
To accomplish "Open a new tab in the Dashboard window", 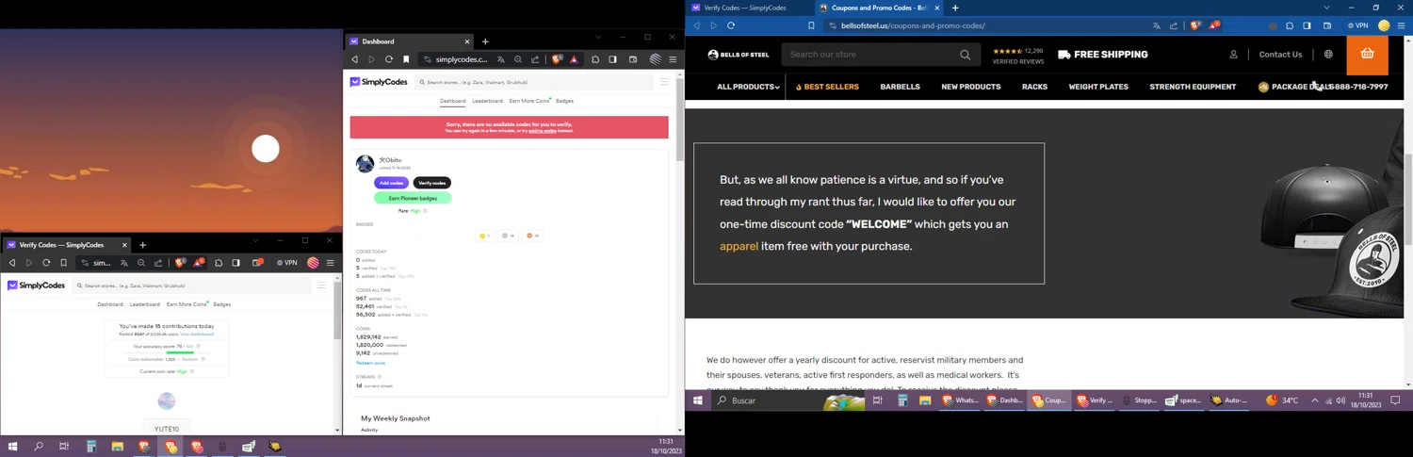I will coord(485,41).
